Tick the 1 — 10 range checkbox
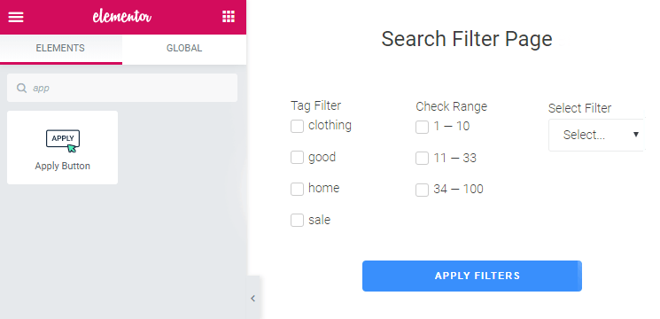The image size is (660, 319). 423,127
